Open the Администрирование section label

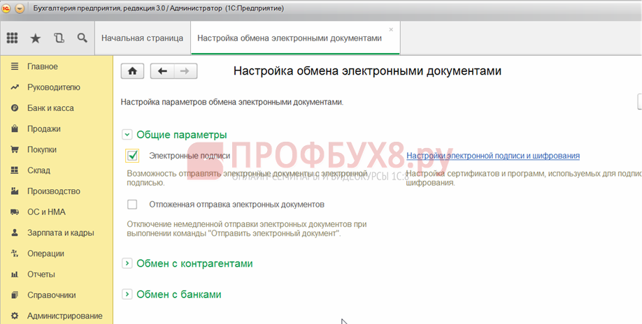tap(65, 316)
